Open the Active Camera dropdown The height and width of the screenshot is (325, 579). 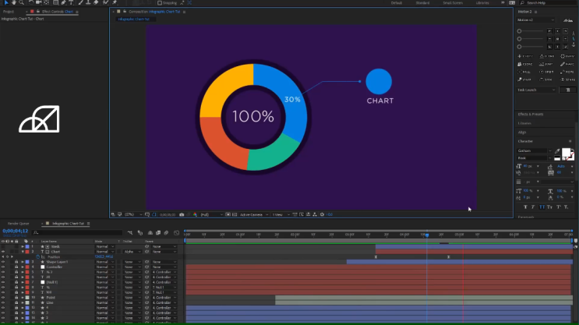pyautogui.click(x=254, y=214)
